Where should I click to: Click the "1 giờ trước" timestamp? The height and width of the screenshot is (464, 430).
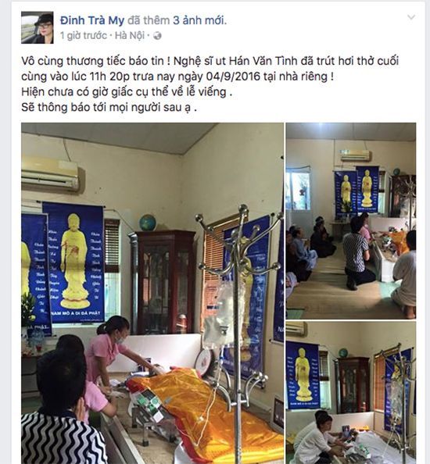83,36
